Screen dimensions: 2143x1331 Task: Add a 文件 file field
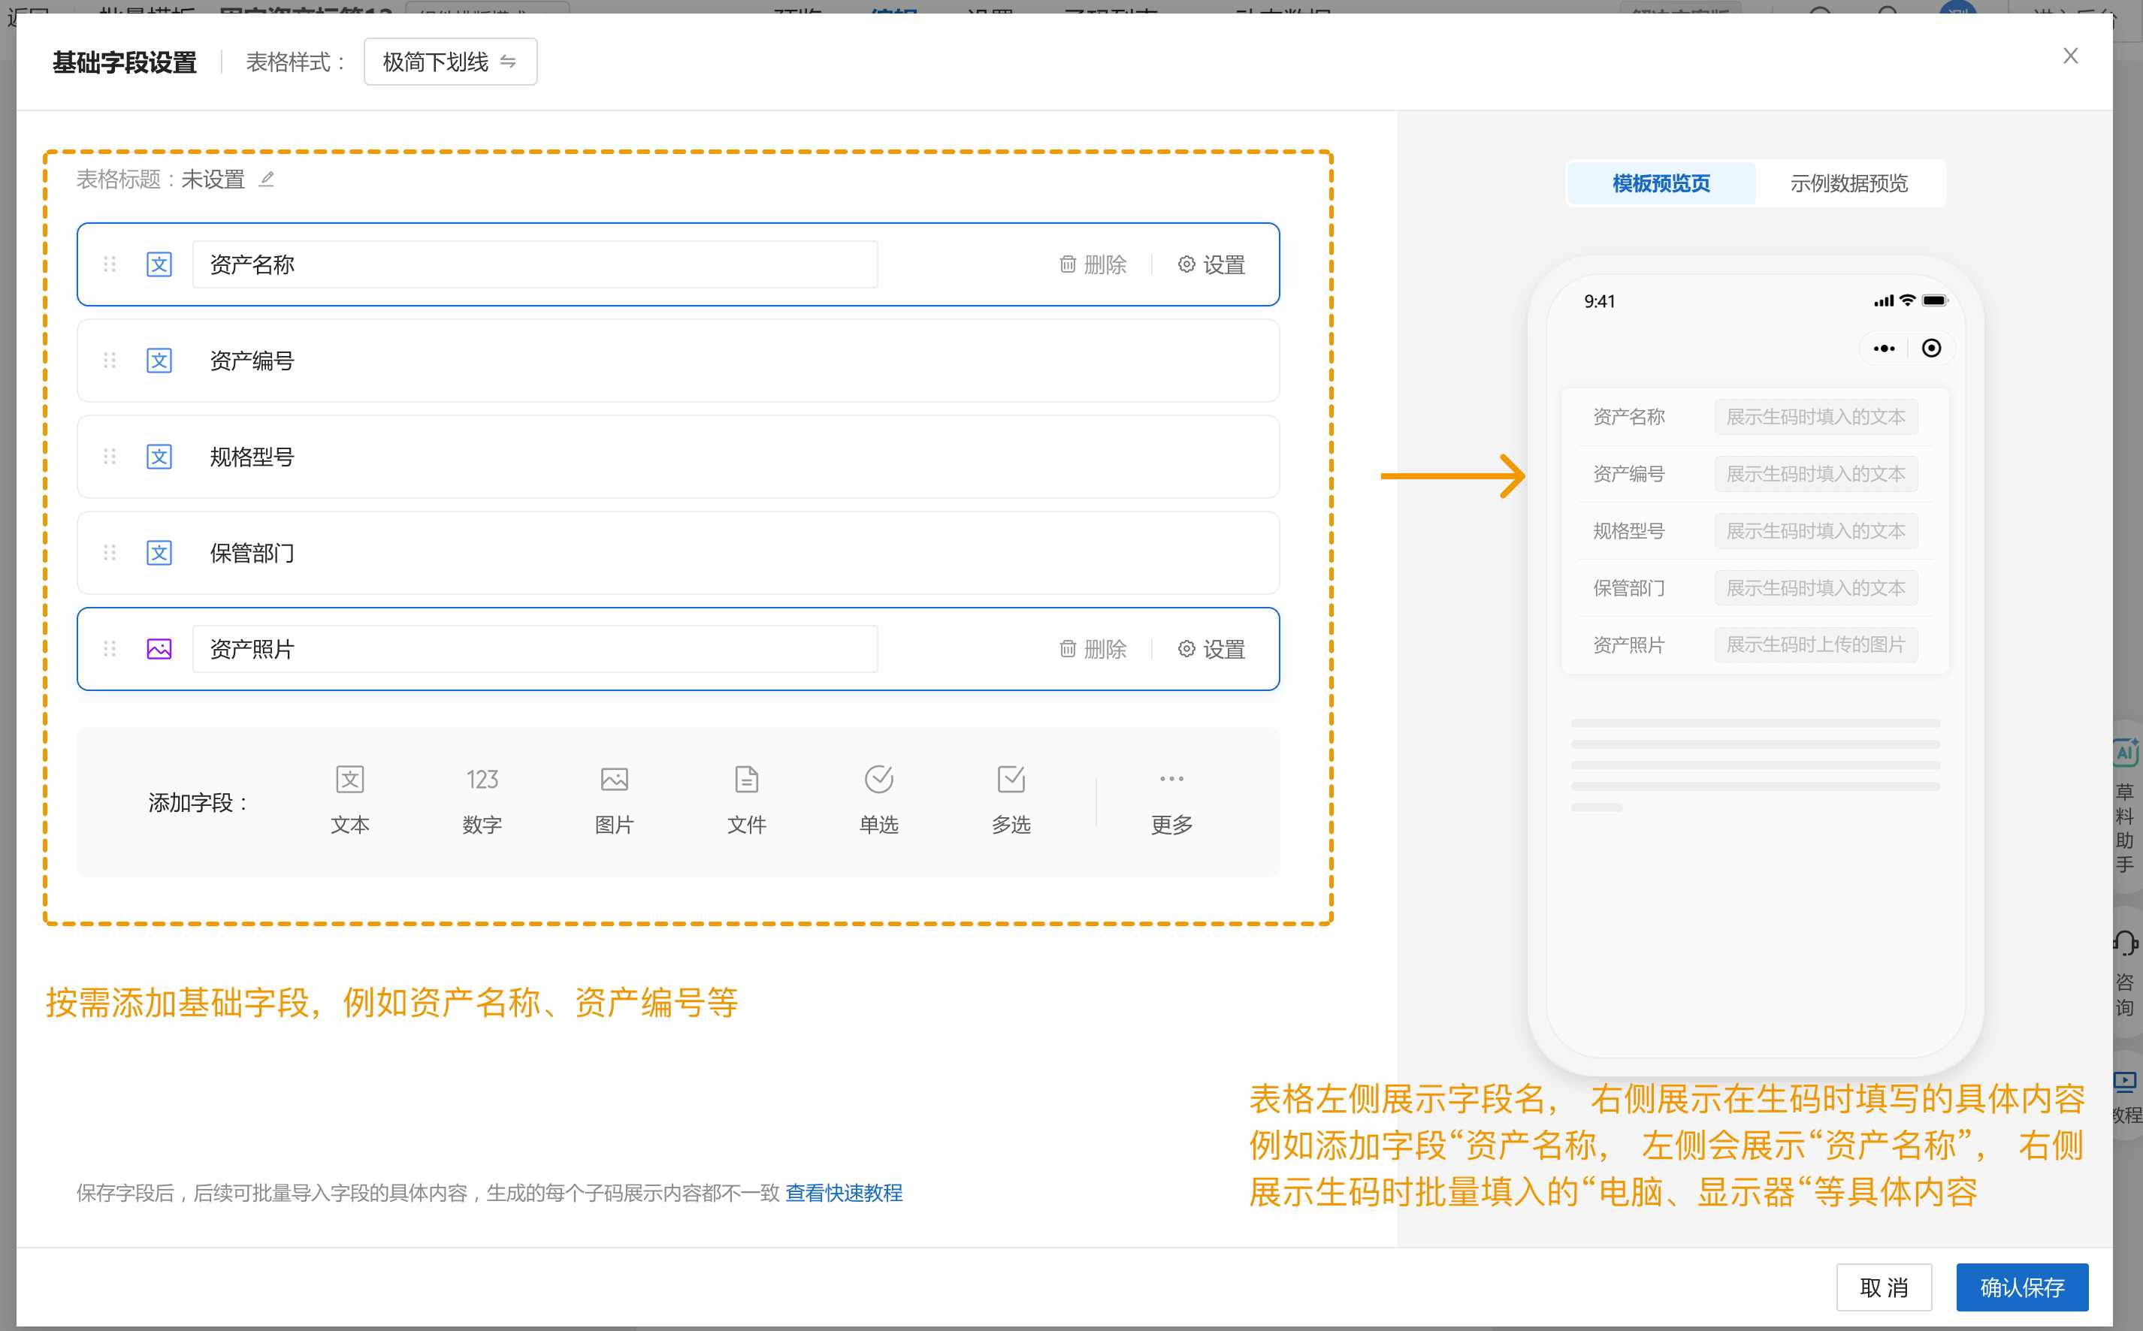tap(745, 799)
